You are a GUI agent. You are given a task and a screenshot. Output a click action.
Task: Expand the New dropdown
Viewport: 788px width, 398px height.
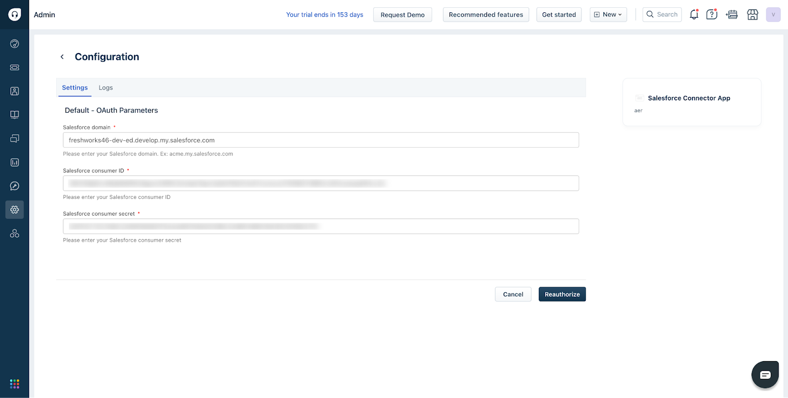point(608,15)
